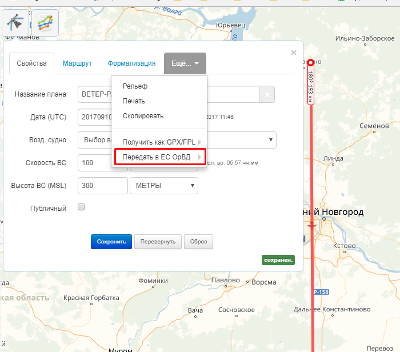Click the Перевернуть button
Viewport: 400px width, 352px height.
[x=158, y=242]
